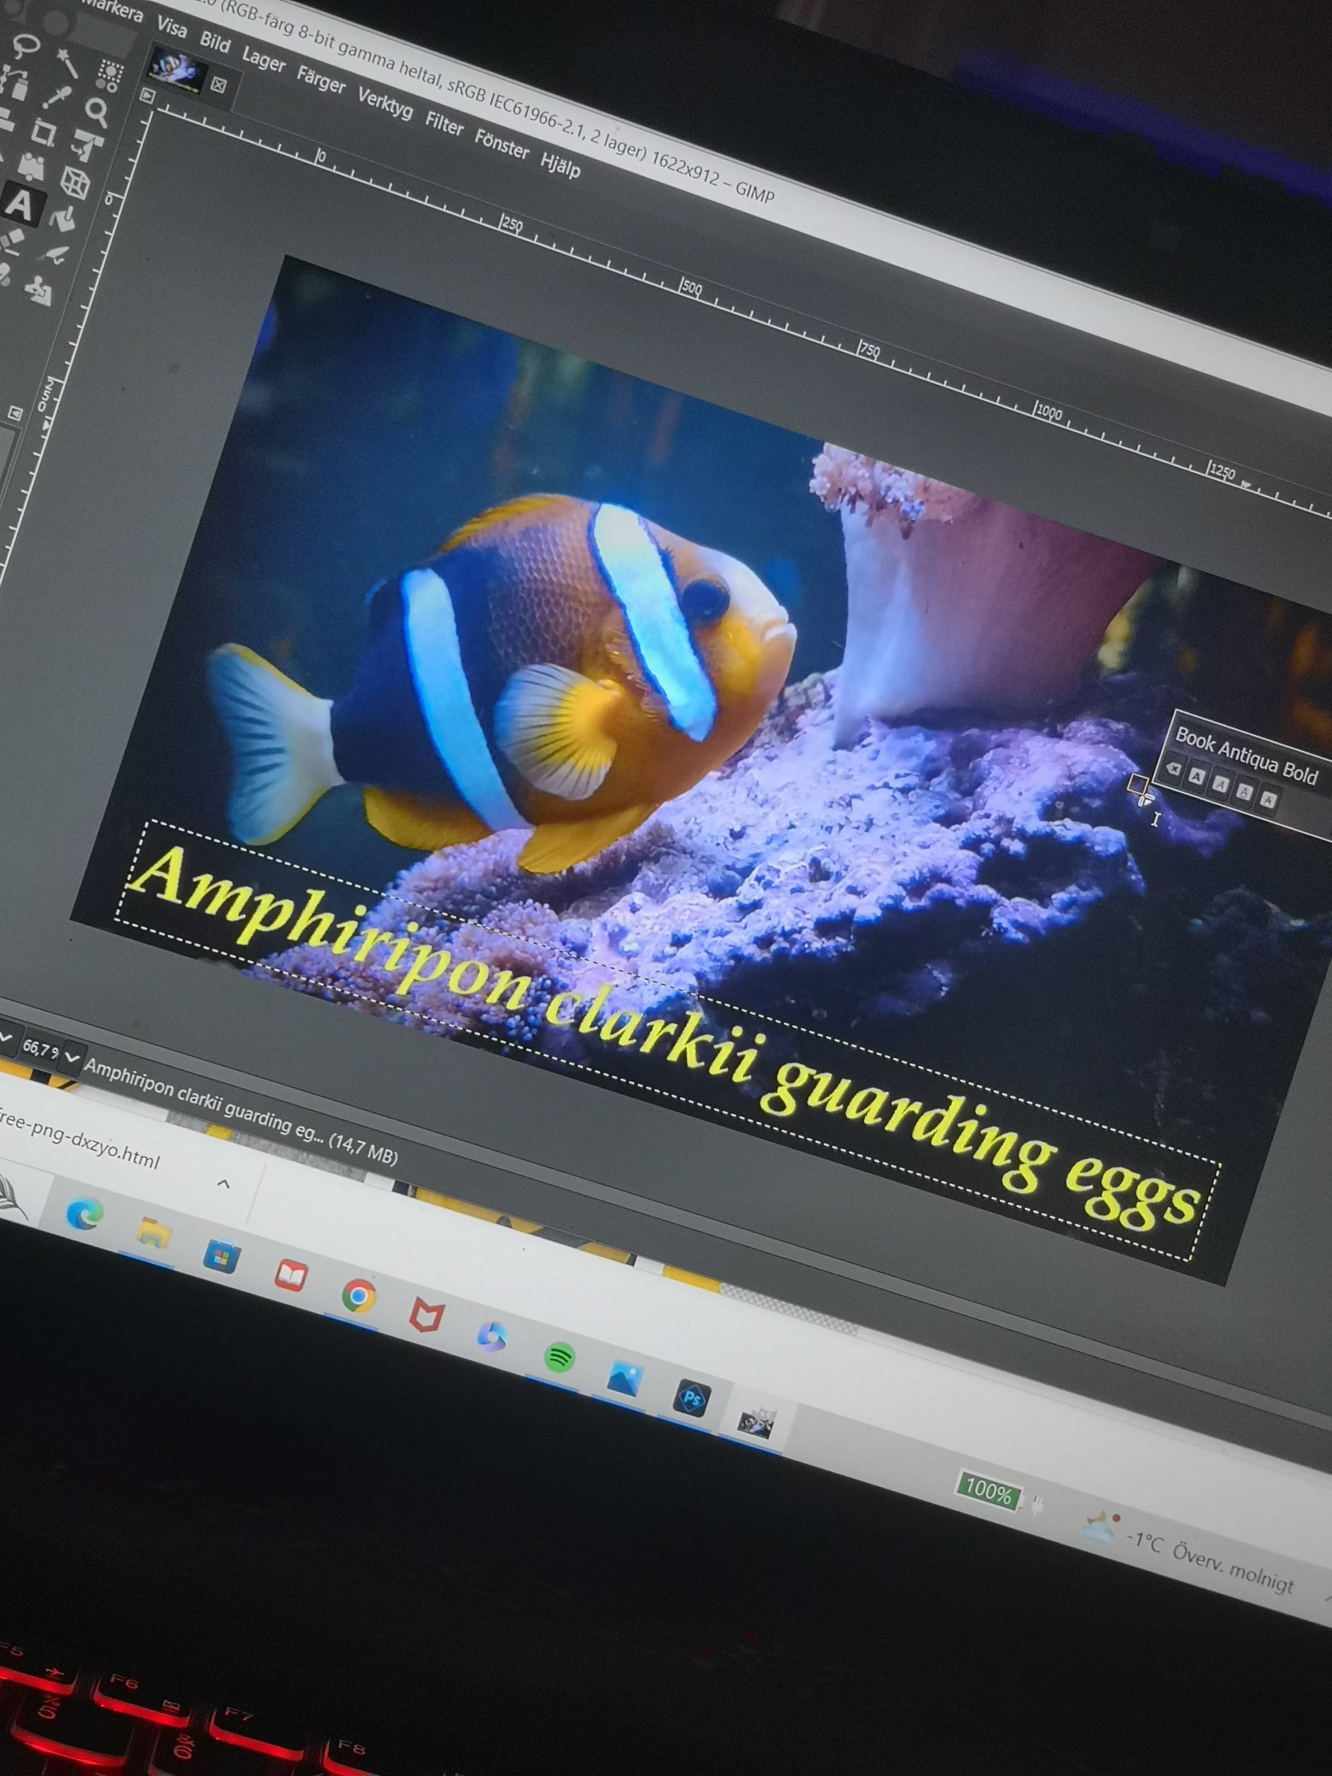Expand the free-png download item chevron
Screen dimensions: 1332x1776
pos(224,1183)
